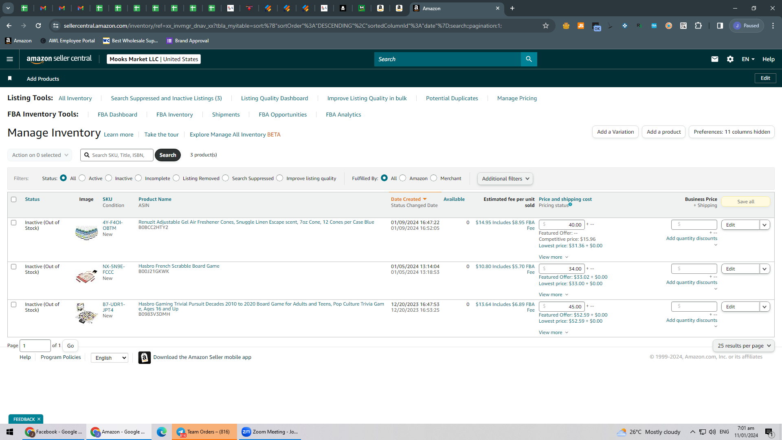Click the Add a Variation button
782x440 pixels.
click(x=615, y=132)
